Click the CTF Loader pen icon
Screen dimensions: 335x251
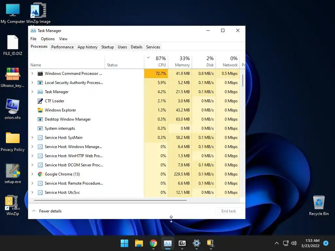tap(40, 101)
